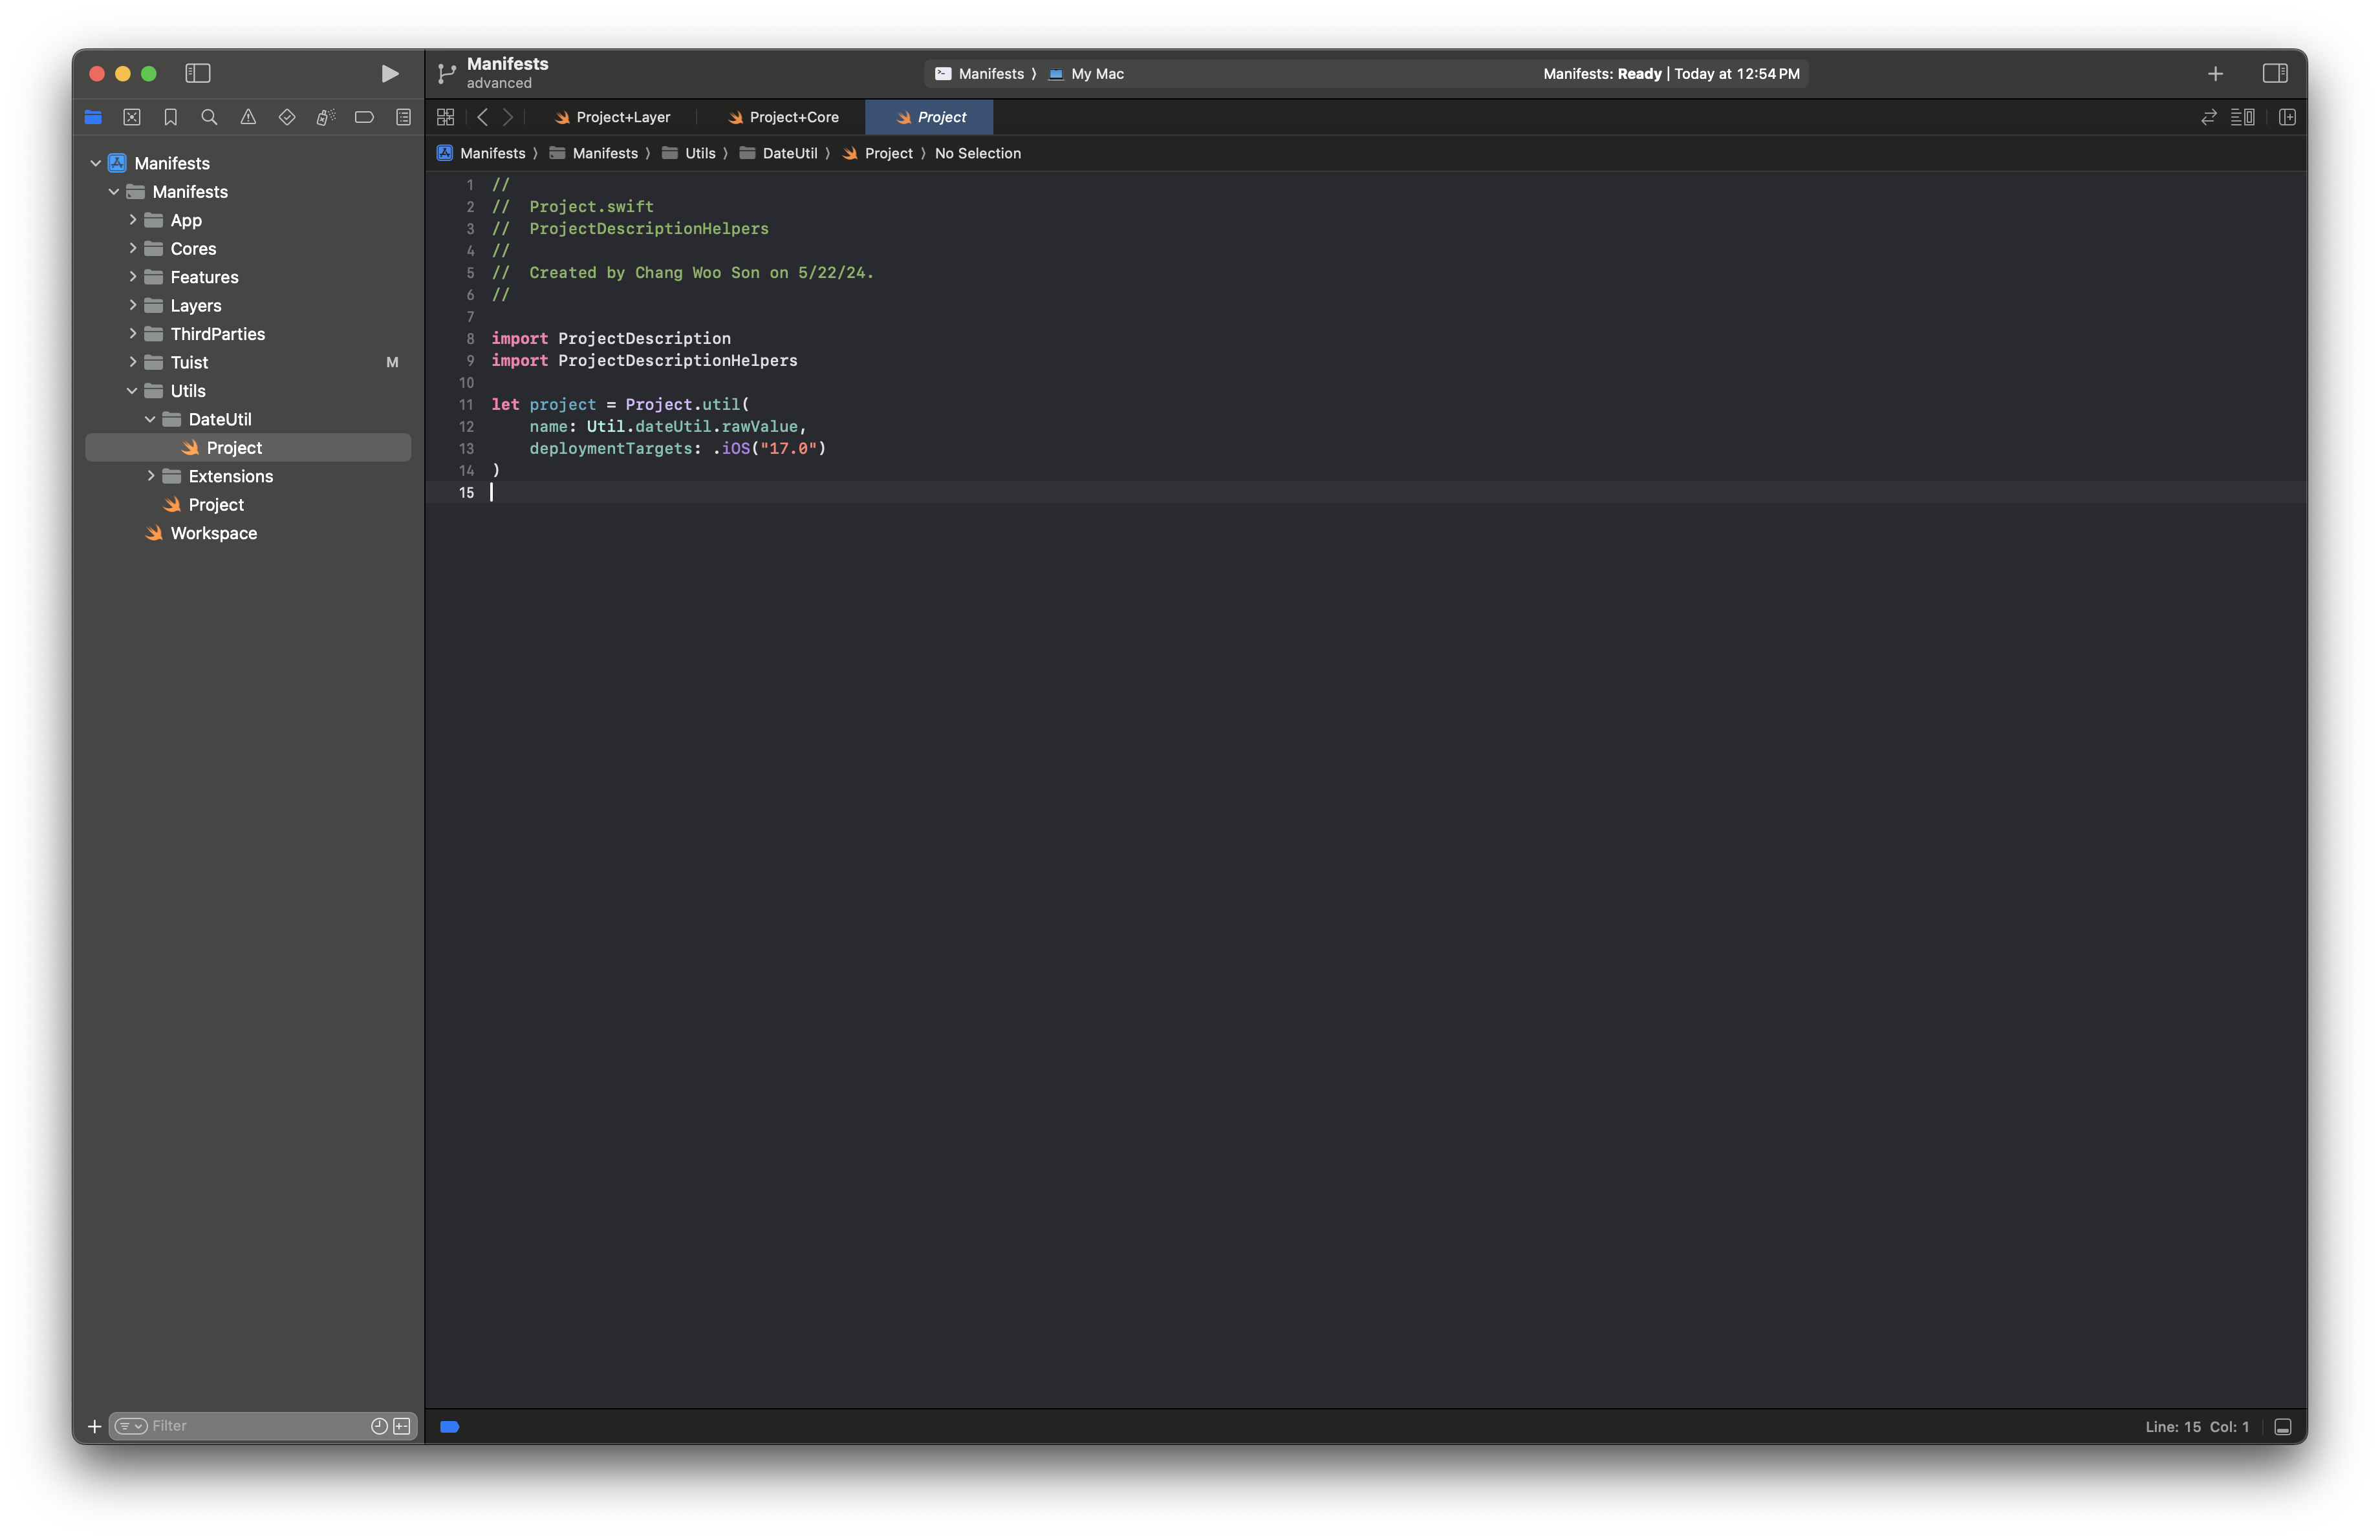
Task: Expand the App folder
Action: pos(132,220)
